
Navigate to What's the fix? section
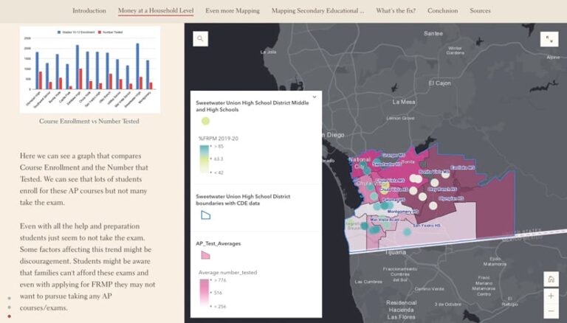click(395, 11)
